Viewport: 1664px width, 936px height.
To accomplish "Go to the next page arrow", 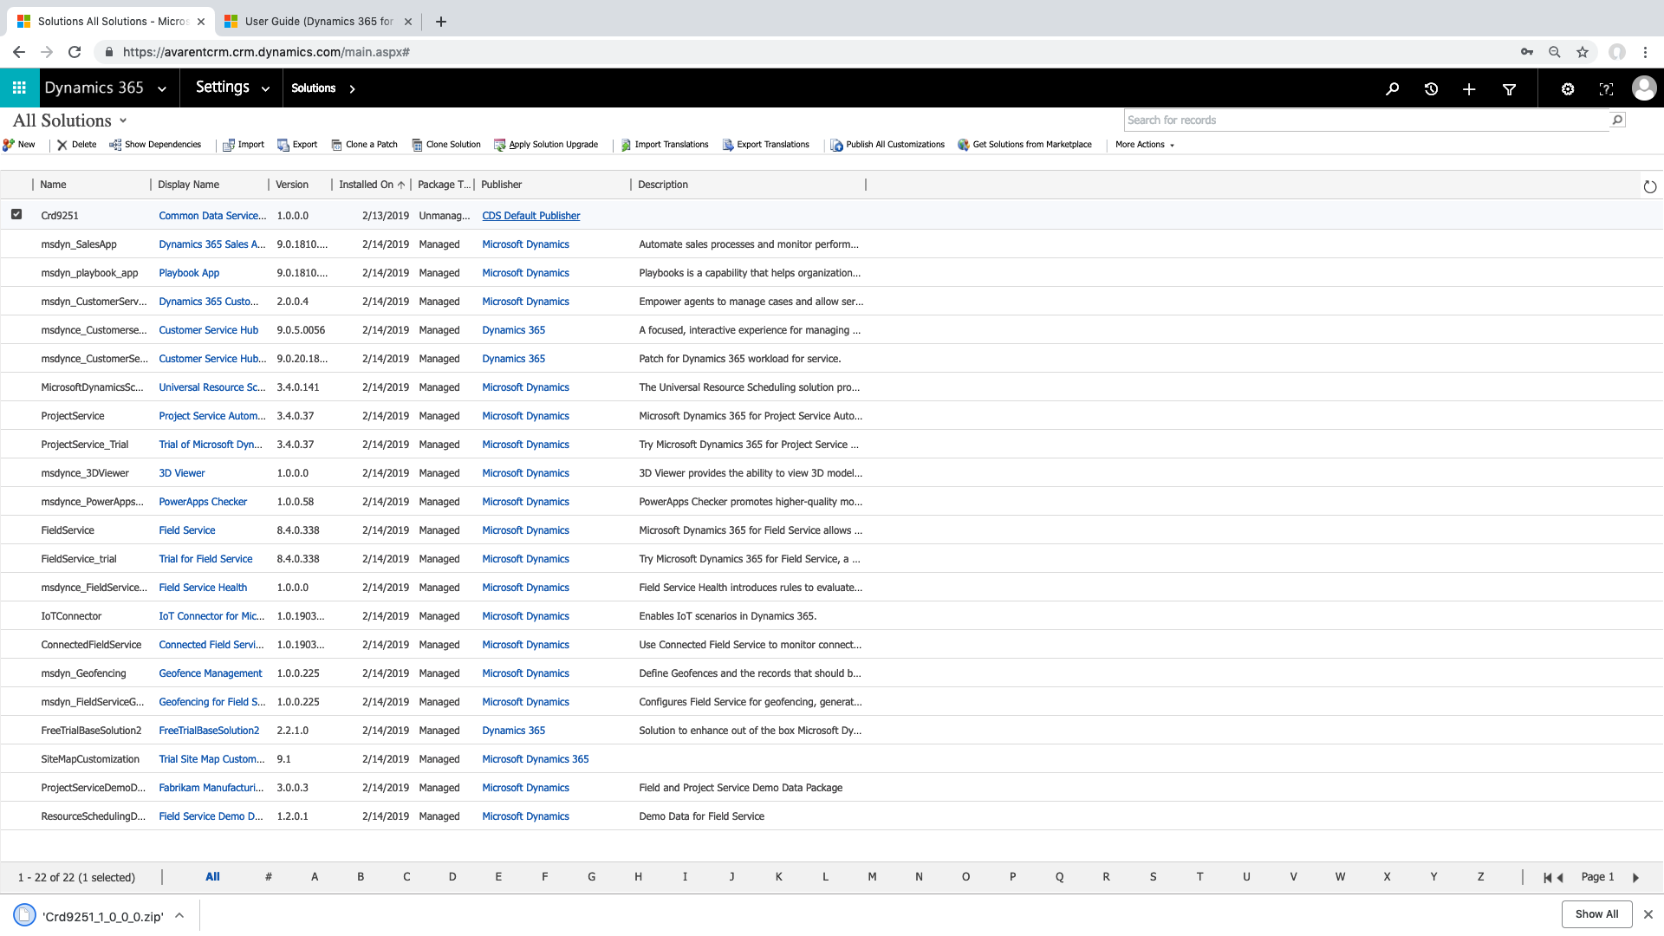I will 1635,877.
